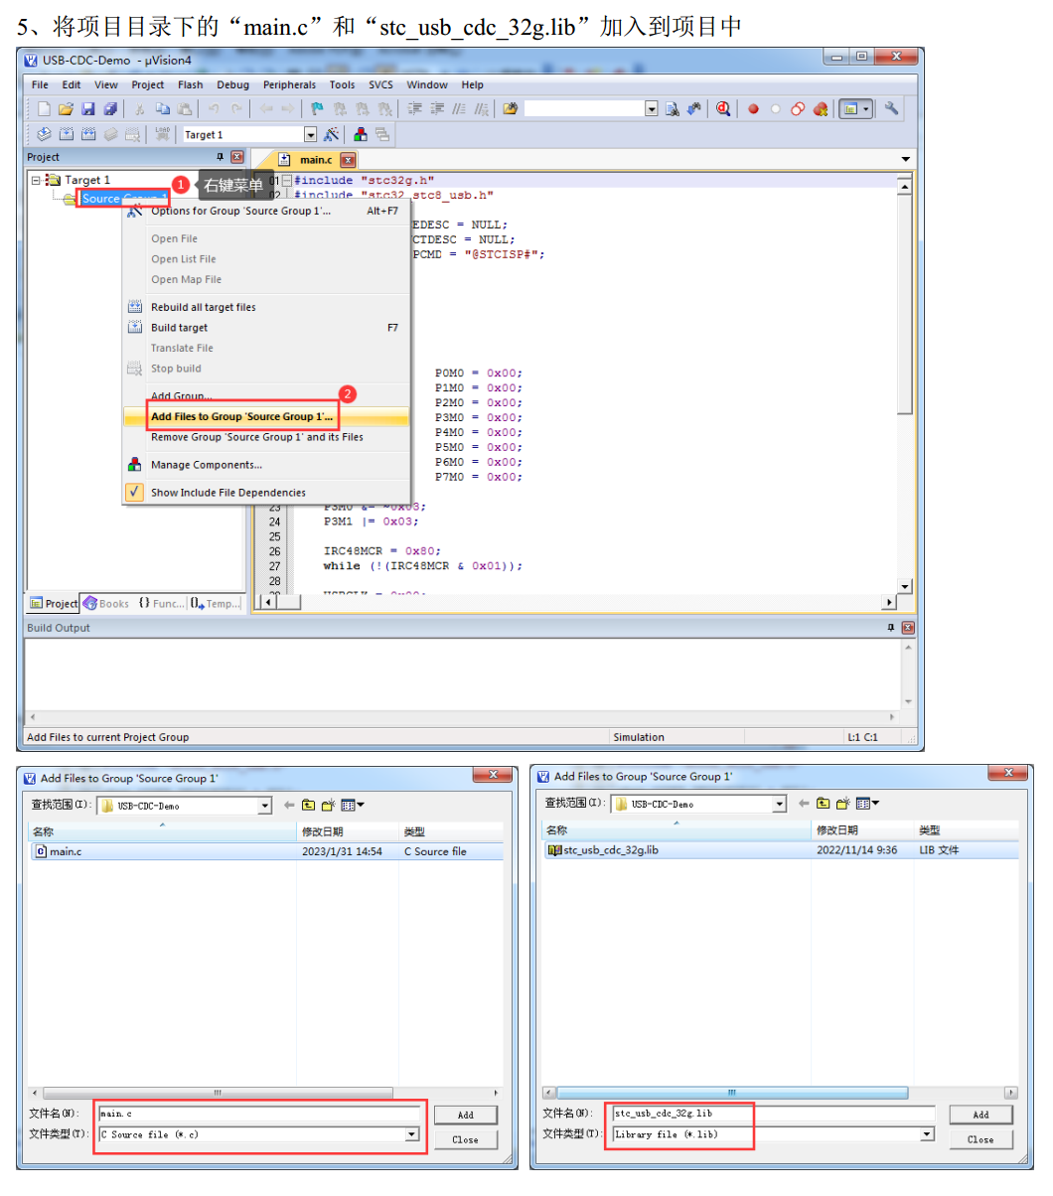This screenshot has width=1053, height=1196.
Task: Open the File menu
Action: (x=40, y=84)
